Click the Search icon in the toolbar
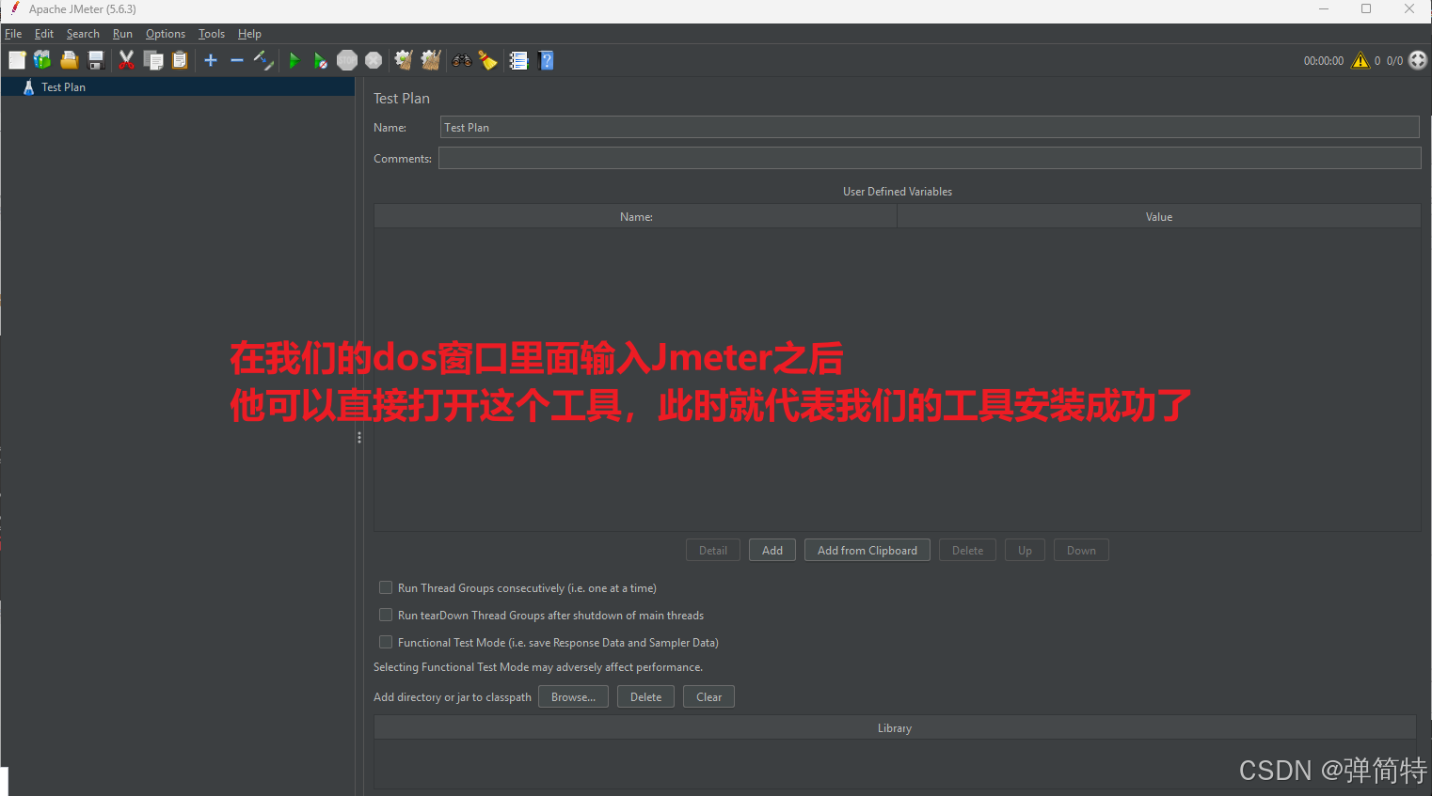 click(x=461, y=60)
